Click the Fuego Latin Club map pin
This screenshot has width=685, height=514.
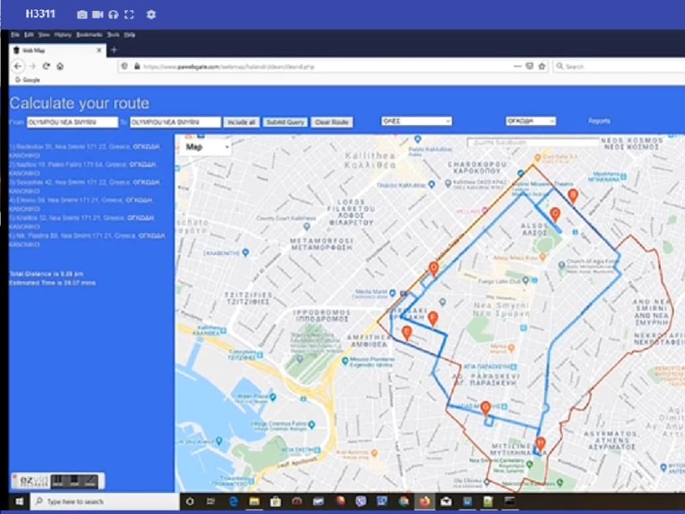tap(525, 280)
